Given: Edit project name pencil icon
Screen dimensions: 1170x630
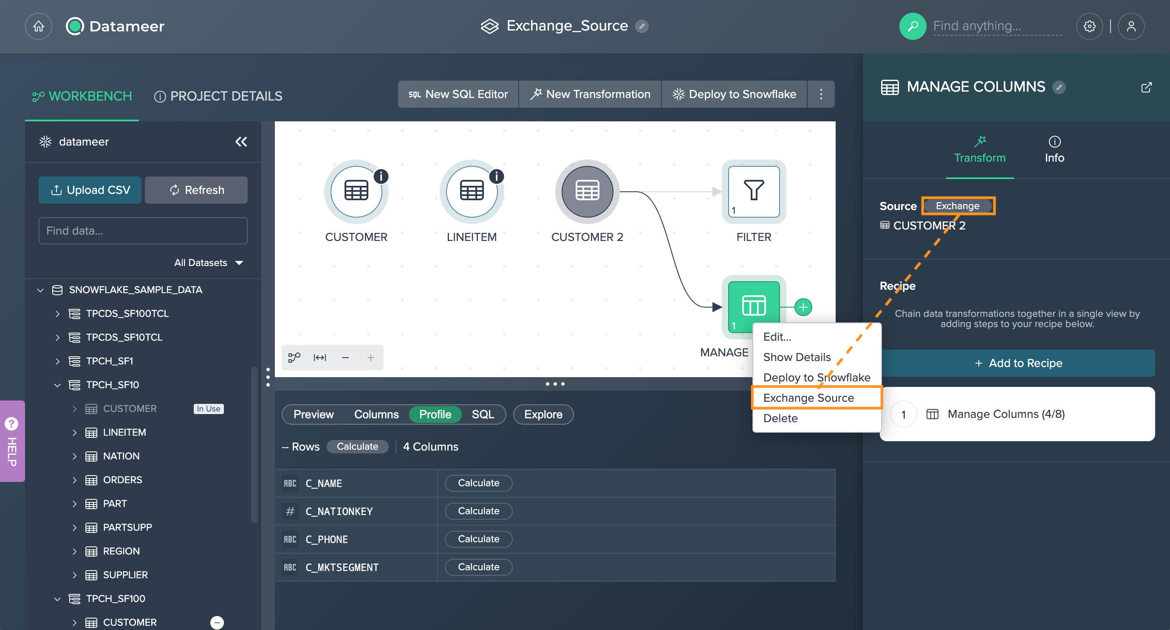Looking at the screenshot, I should 642,26.
